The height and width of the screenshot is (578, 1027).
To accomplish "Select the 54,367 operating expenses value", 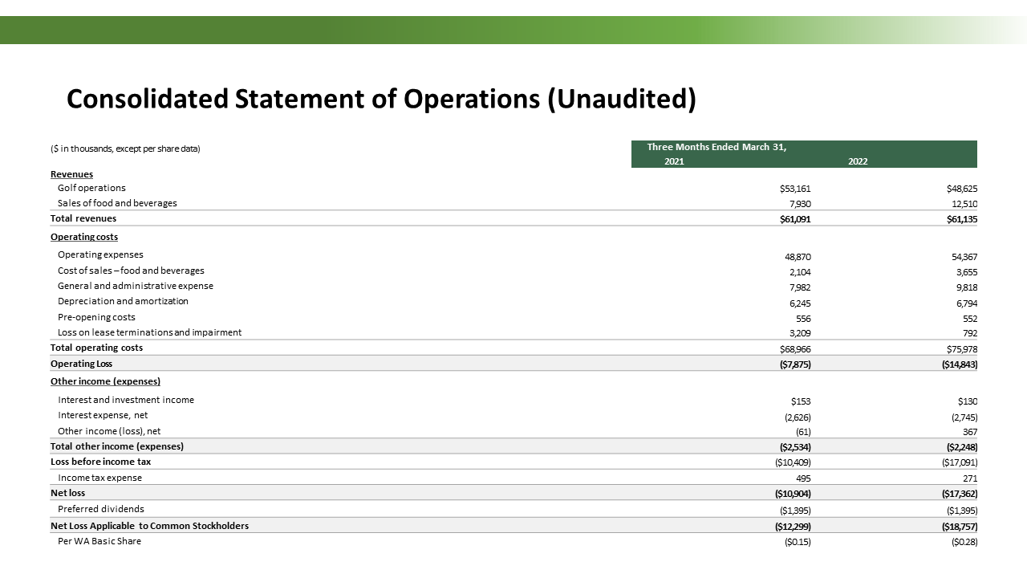I will pyautogui.click(x=964, y=257).
